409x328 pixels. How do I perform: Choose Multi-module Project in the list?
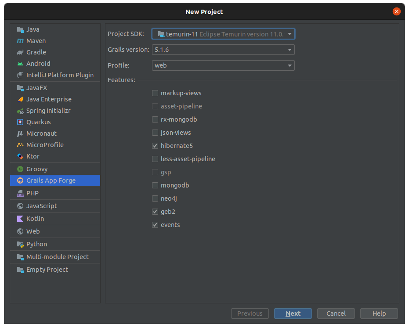[55, 257]
